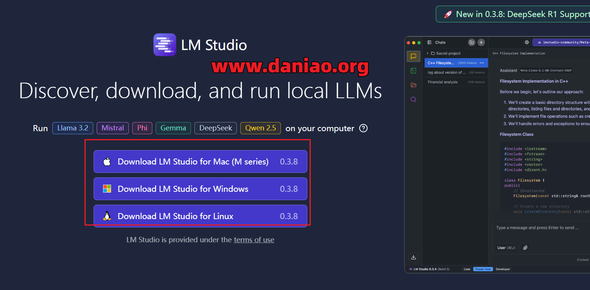Screen dimensions: 590x290
Task: Click the rocket icon in announcement banner
Action: tap(448, 14)
